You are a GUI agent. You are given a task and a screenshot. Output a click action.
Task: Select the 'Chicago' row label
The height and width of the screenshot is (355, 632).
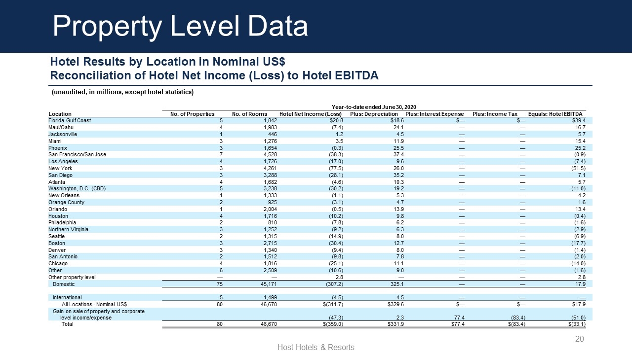click(x=57, y=263)
